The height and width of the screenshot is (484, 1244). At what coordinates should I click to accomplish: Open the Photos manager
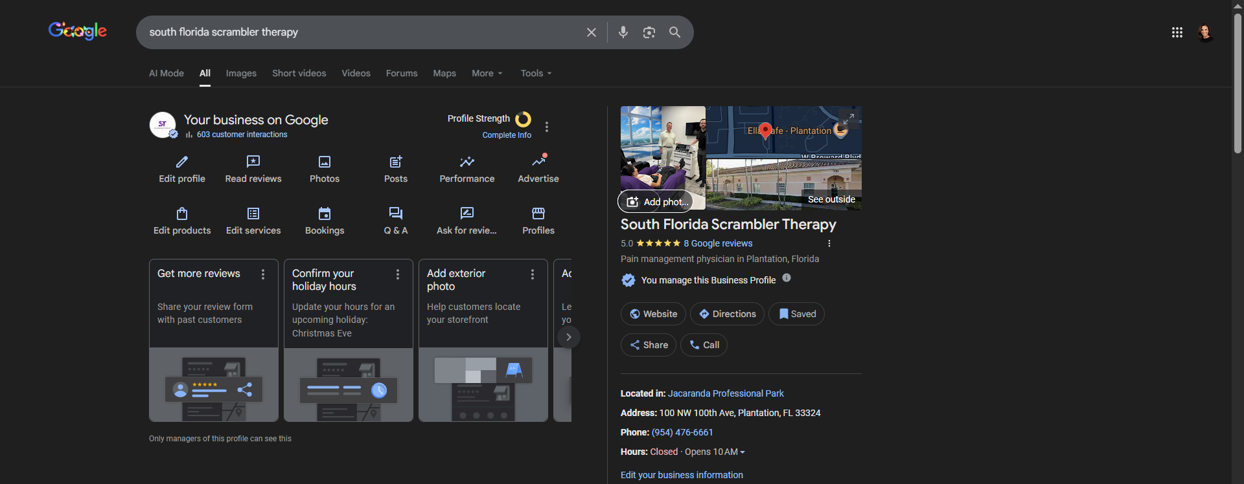click(x=325, y=170)
